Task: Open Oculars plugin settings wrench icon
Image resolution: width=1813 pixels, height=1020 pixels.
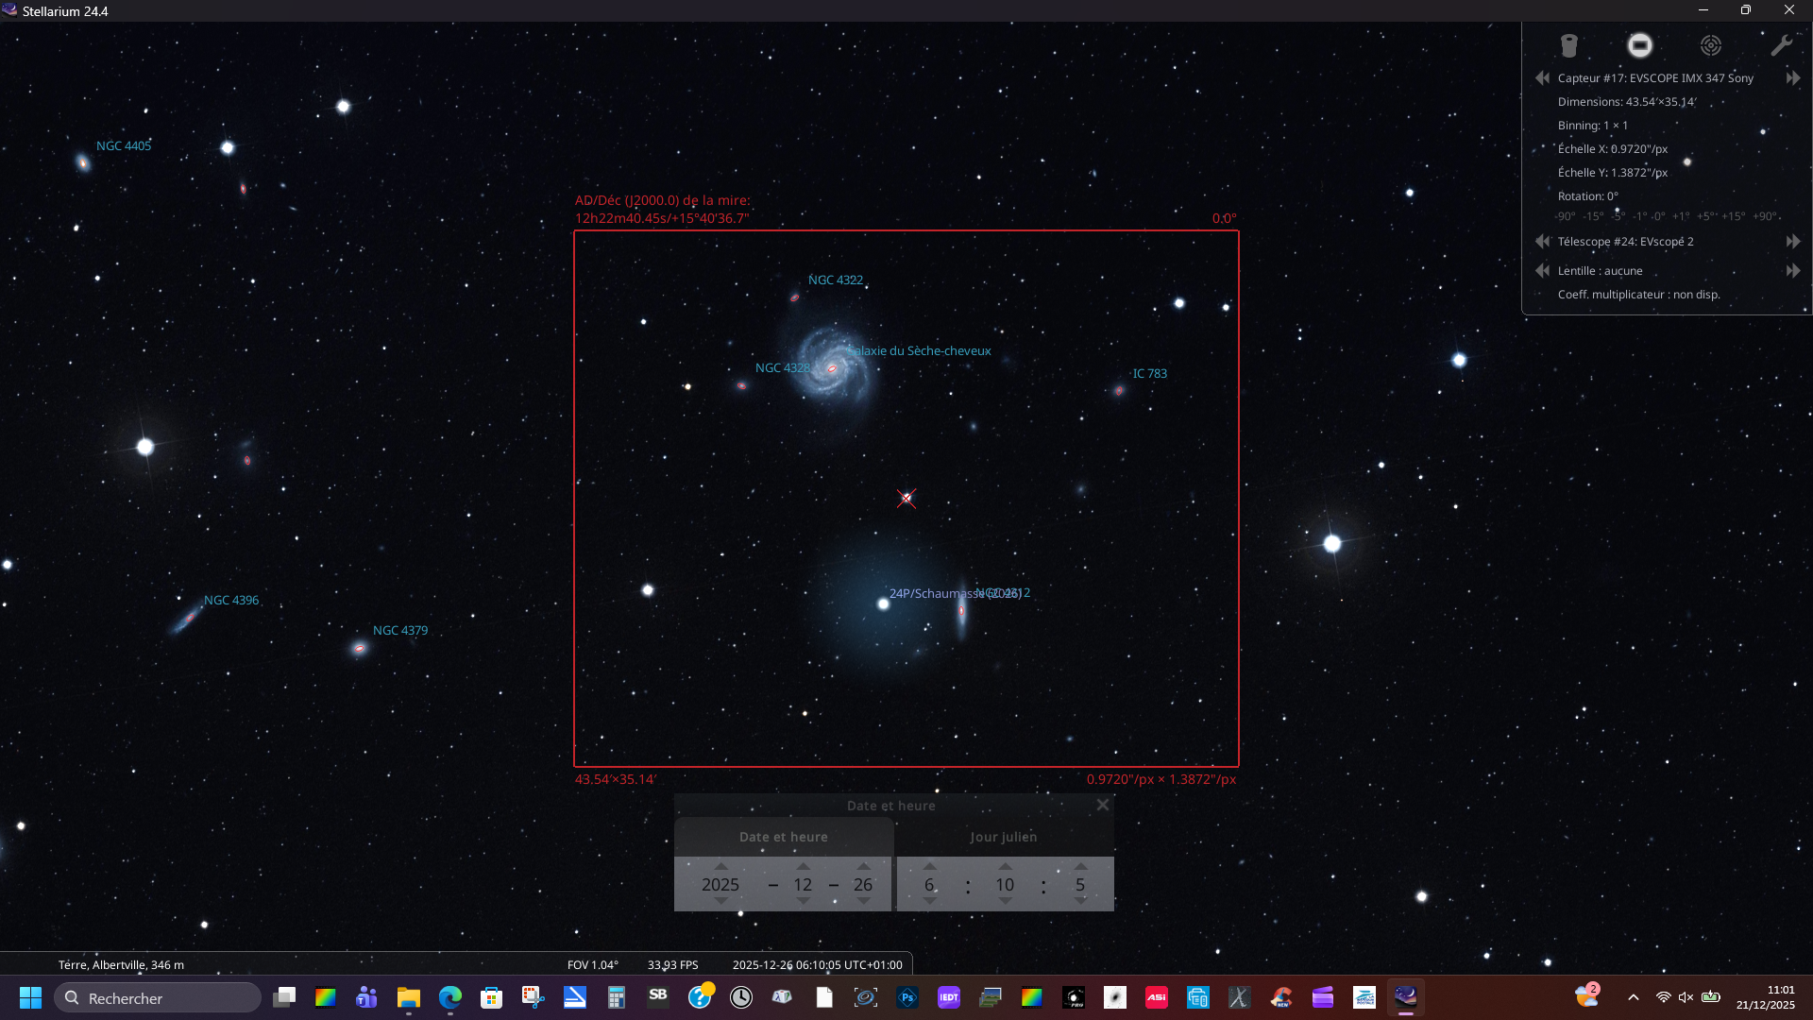Action: click(1781, 45)
